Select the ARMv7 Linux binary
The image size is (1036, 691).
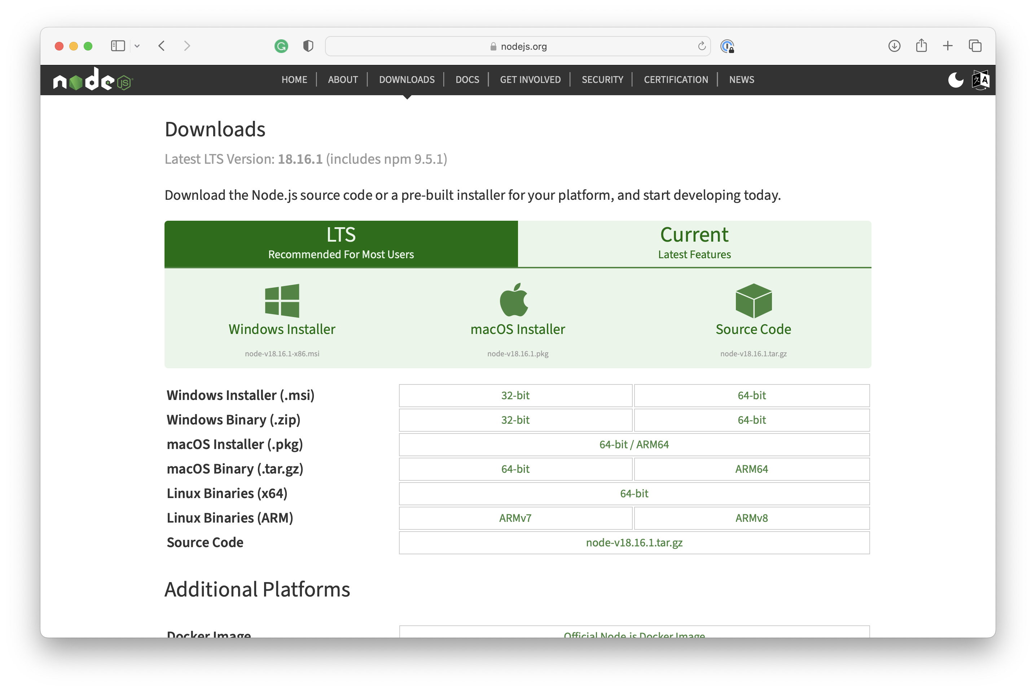(515, 518)
